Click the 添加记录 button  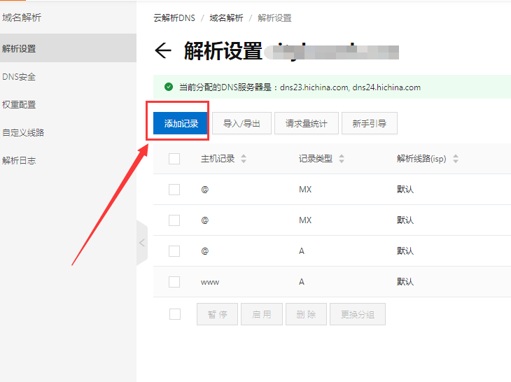click(x=181, y=124)
